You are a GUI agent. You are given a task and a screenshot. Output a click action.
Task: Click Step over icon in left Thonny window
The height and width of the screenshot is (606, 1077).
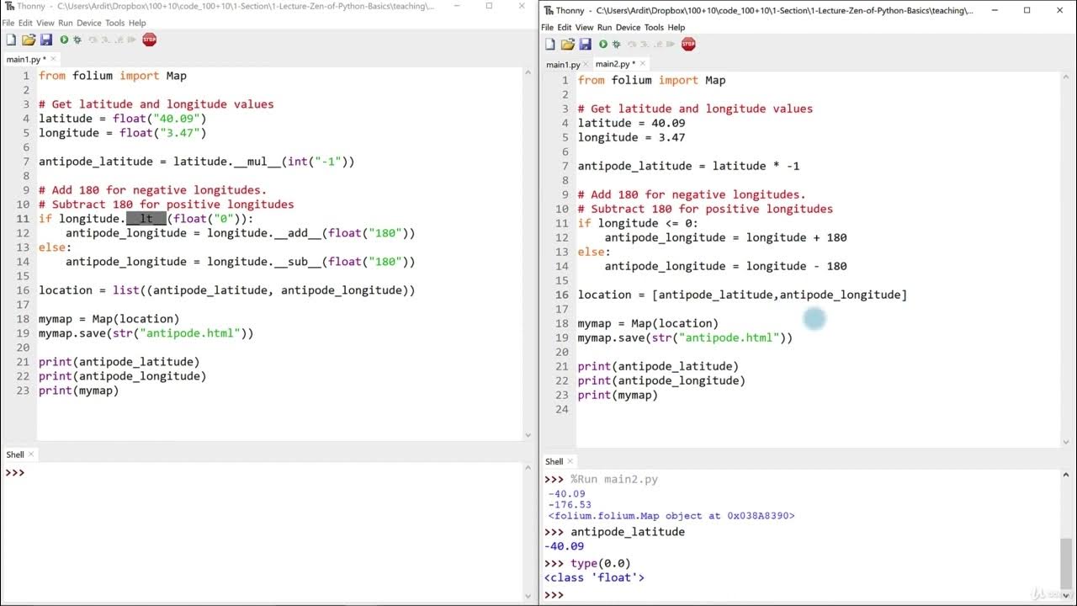pos(93,40)
